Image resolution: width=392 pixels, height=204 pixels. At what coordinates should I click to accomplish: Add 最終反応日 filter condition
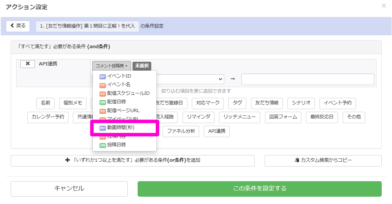(x=322, y=117)
